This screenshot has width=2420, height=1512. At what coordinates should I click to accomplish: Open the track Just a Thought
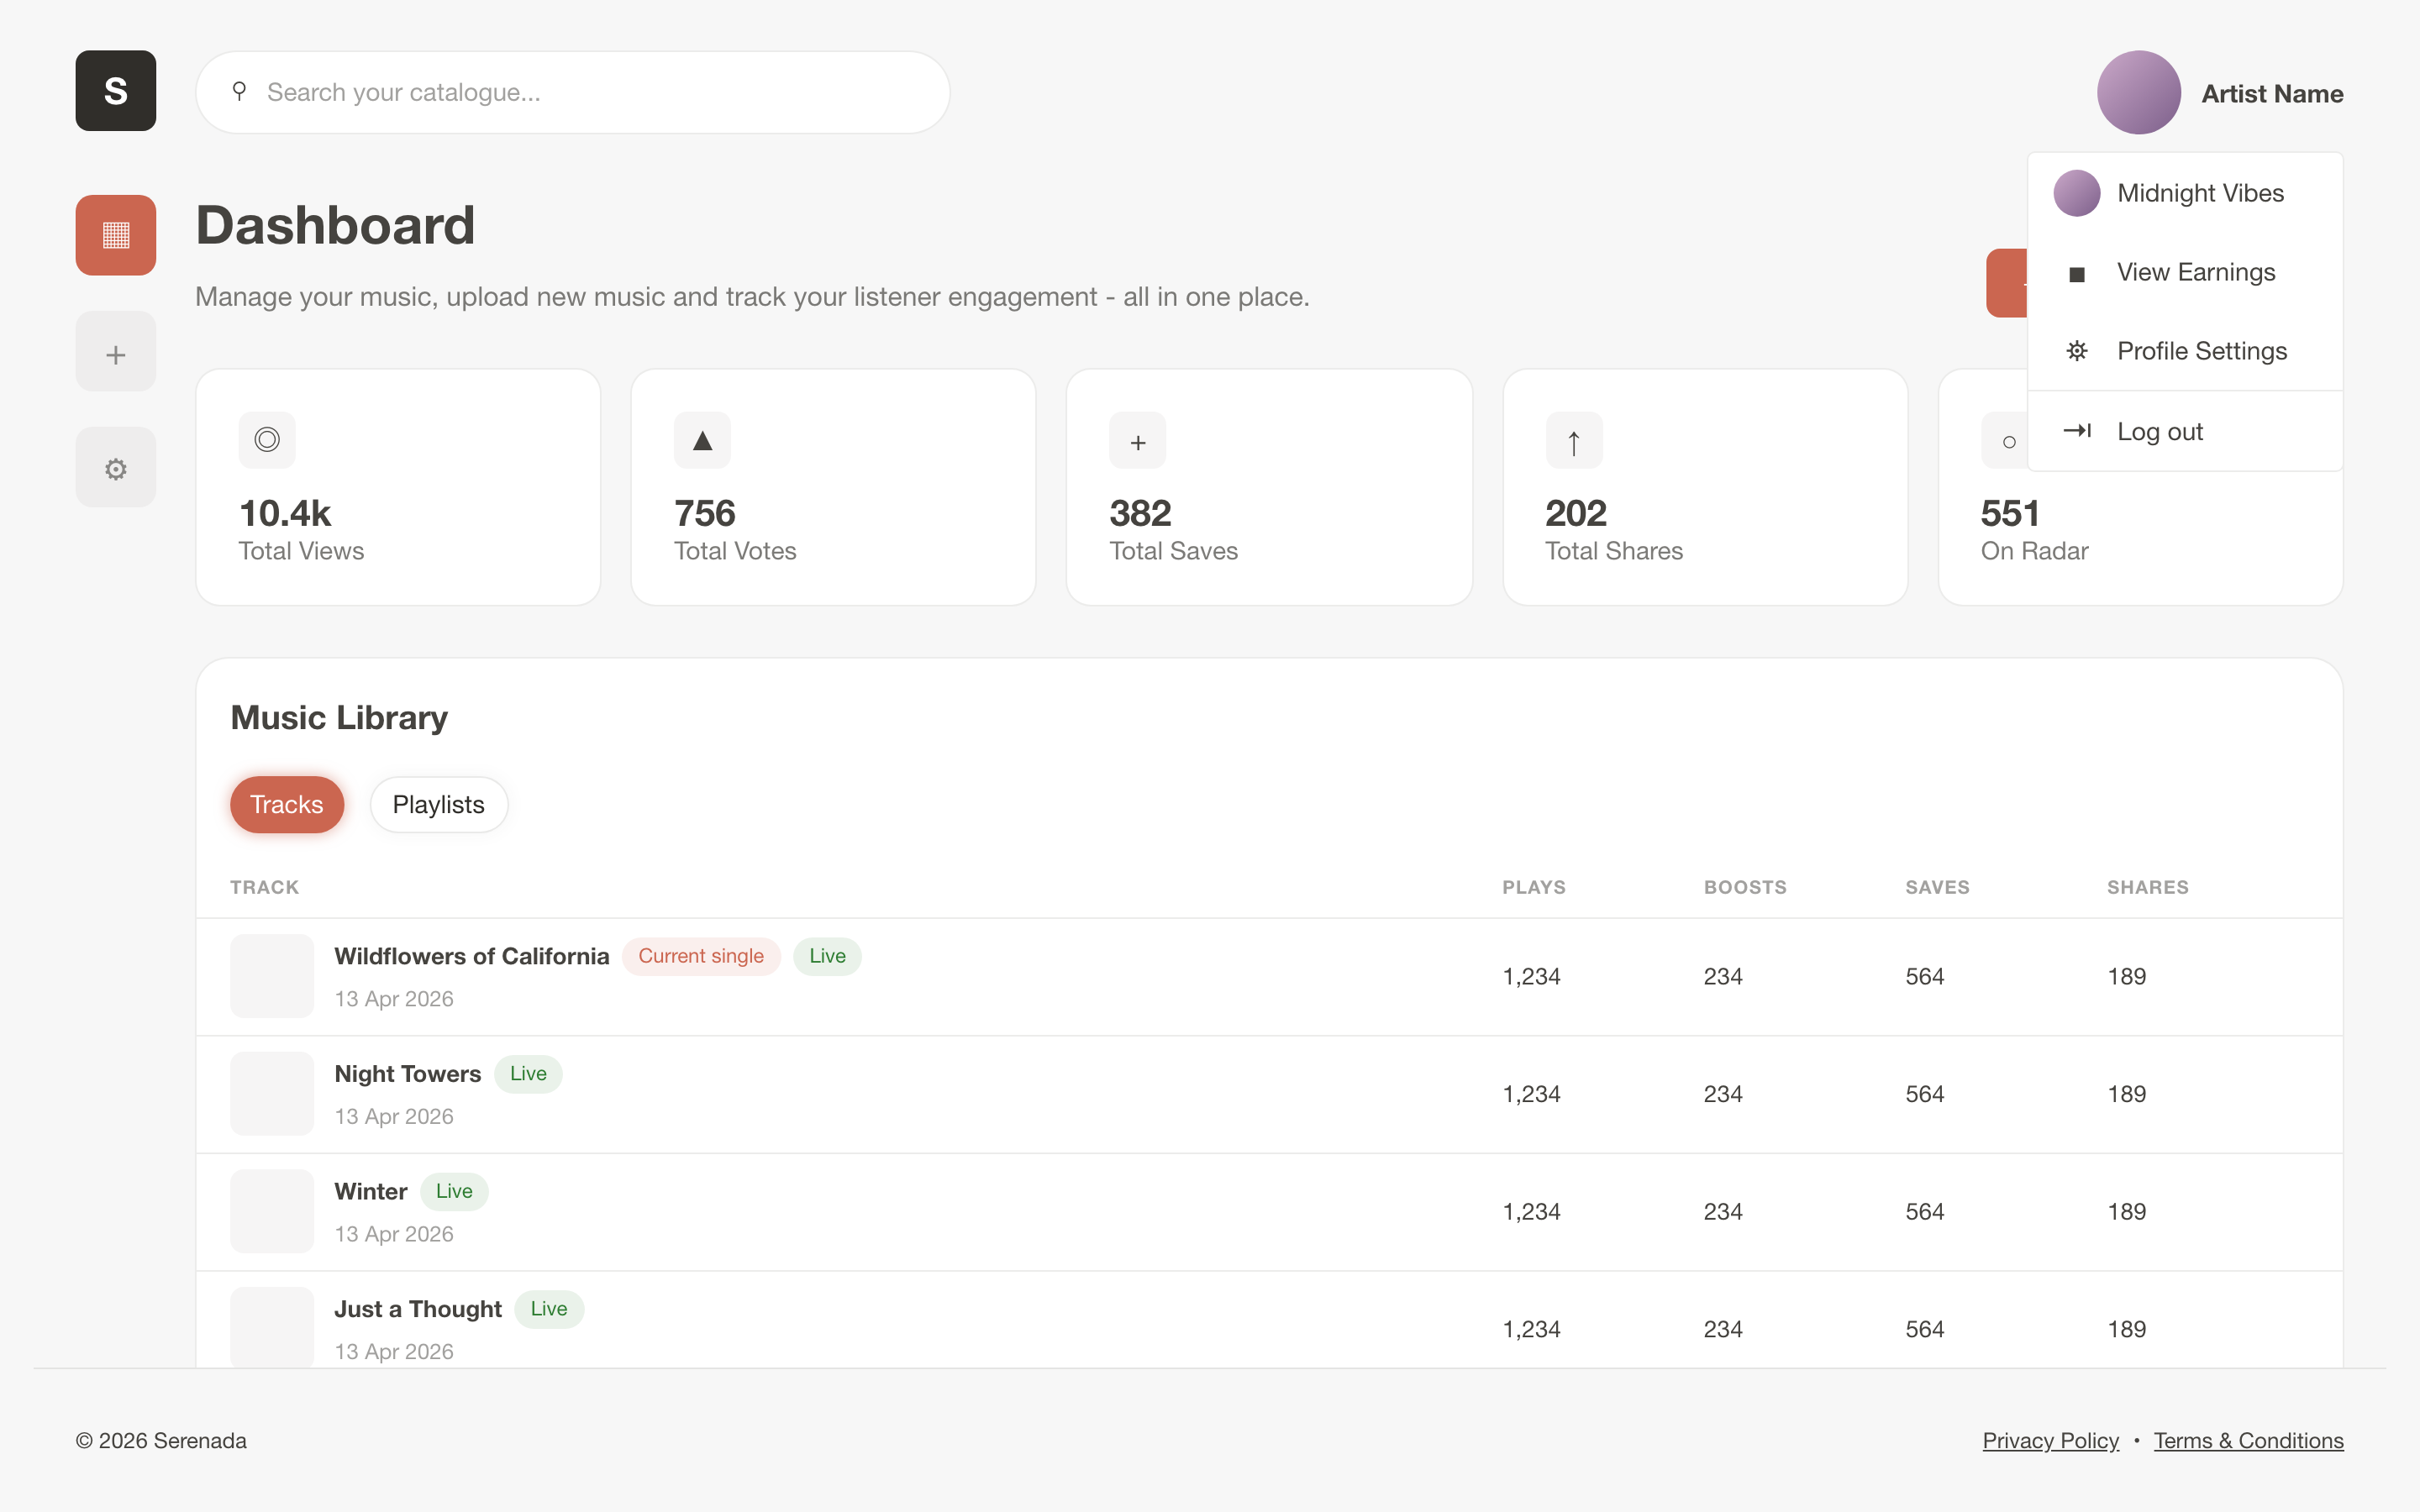(418, 1309)
